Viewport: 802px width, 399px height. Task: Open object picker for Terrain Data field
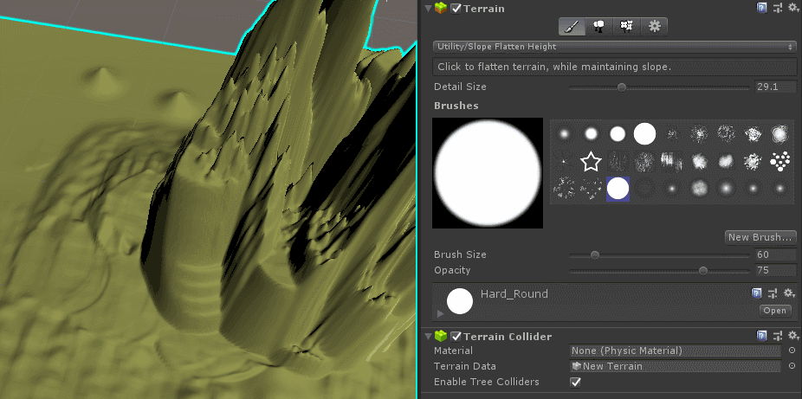(792, 366)
